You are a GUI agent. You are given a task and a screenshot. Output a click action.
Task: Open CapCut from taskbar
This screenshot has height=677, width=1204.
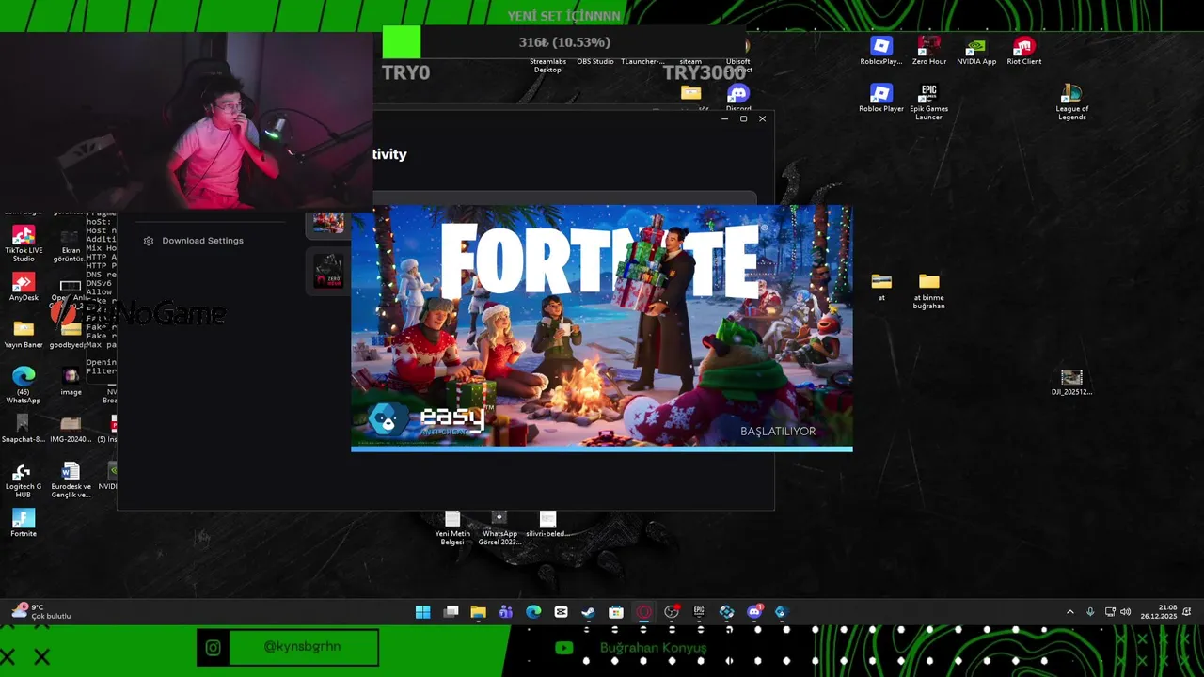coord(561,612)
